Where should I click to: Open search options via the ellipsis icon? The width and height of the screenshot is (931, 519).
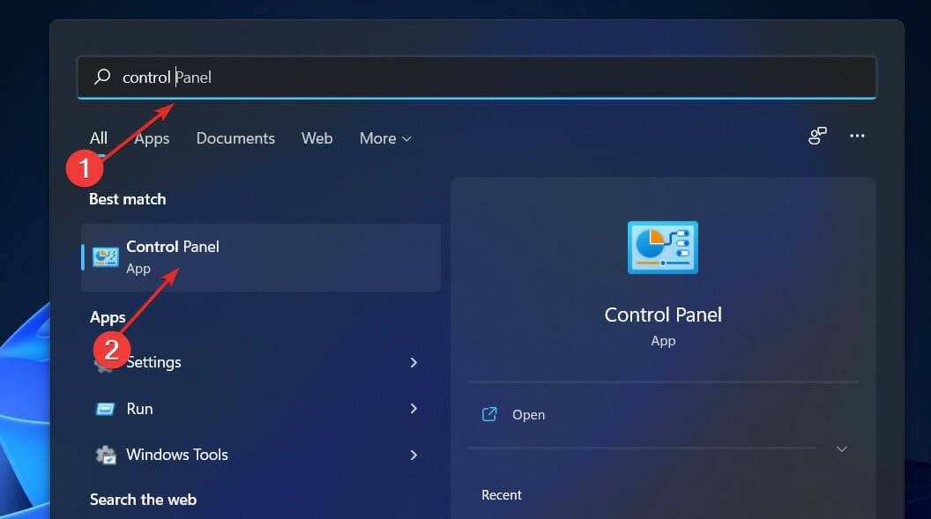(x=857, y=136)
